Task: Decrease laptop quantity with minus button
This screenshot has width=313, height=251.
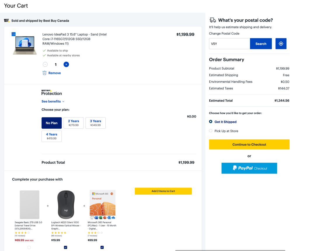Action: tap(45, 64)
